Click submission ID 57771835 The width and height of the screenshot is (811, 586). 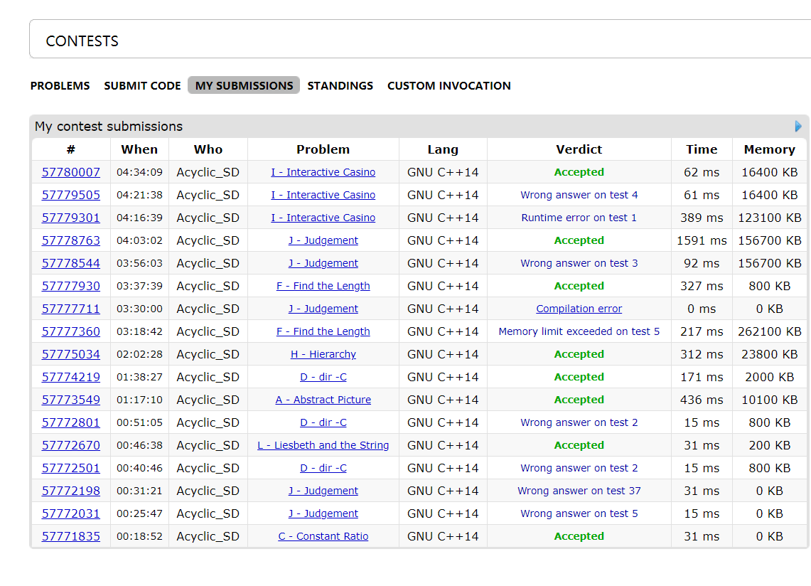[x=71, y=536]
